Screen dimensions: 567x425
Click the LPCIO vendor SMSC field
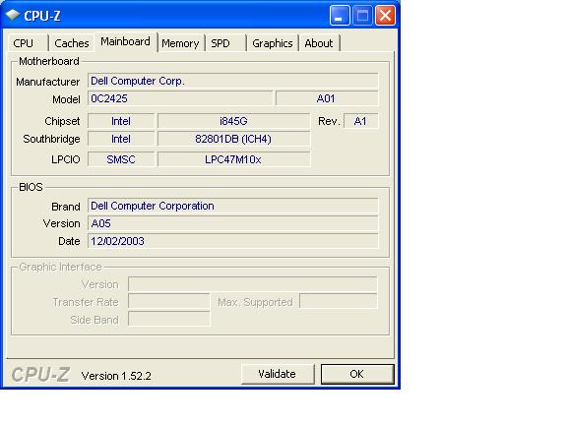tap(121, 159)
